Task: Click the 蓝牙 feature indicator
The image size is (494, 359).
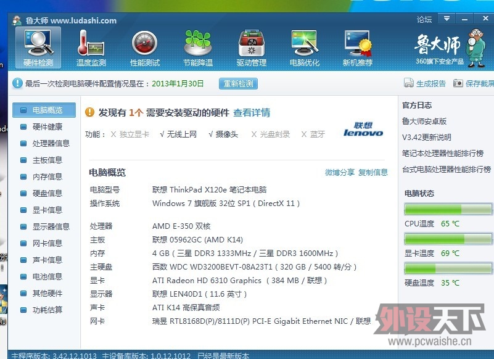Action: 313,134
